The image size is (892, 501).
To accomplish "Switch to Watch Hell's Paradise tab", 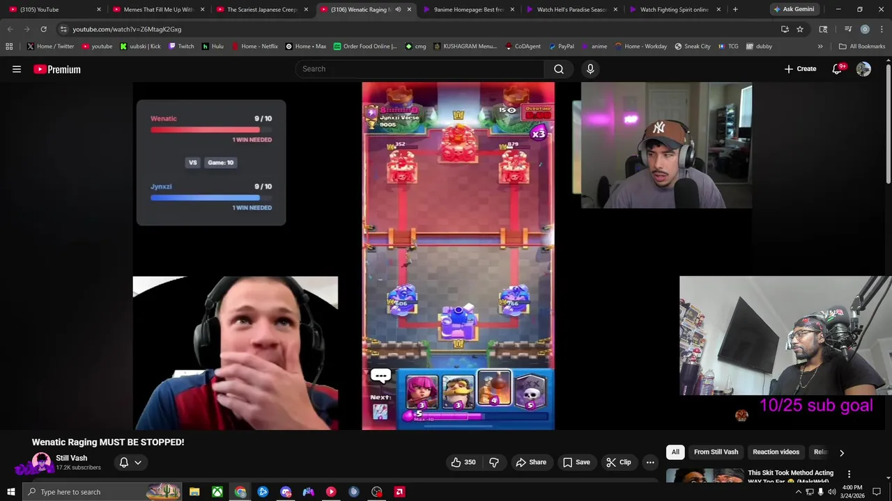I will [x=572, y=10].
